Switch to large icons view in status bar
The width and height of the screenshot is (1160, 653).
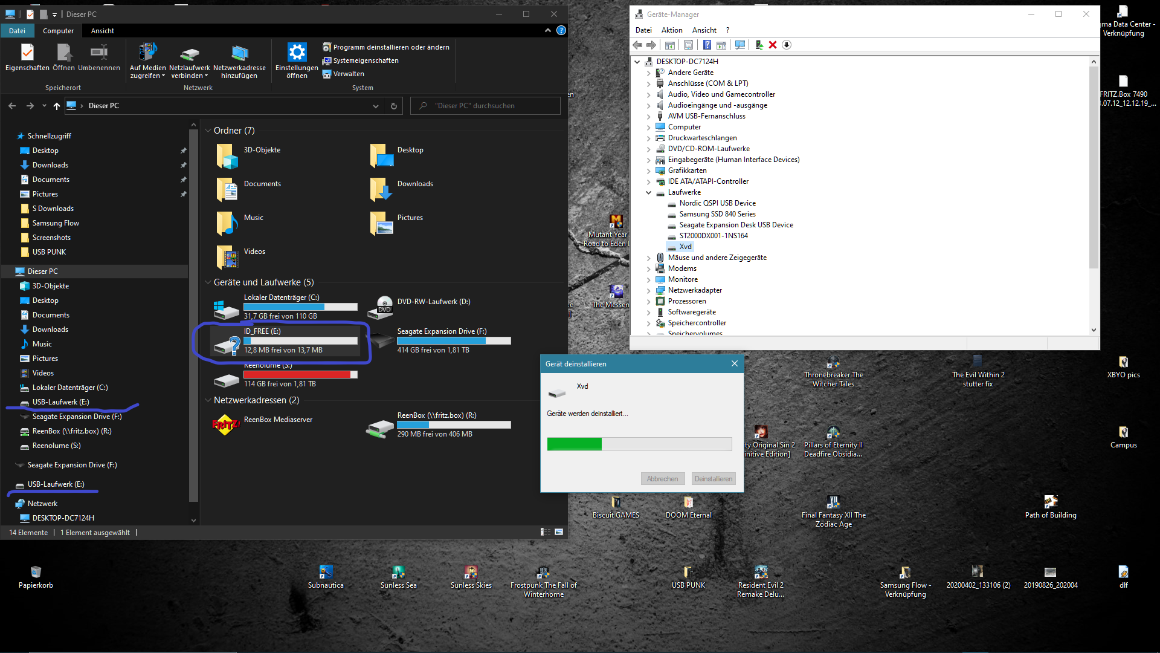[x=559, y=532]
